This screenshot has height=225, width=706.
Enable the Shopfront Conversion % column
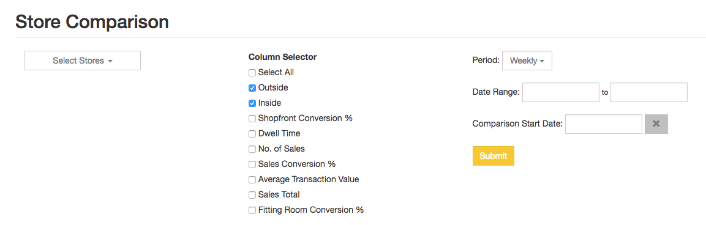point(252,119)
